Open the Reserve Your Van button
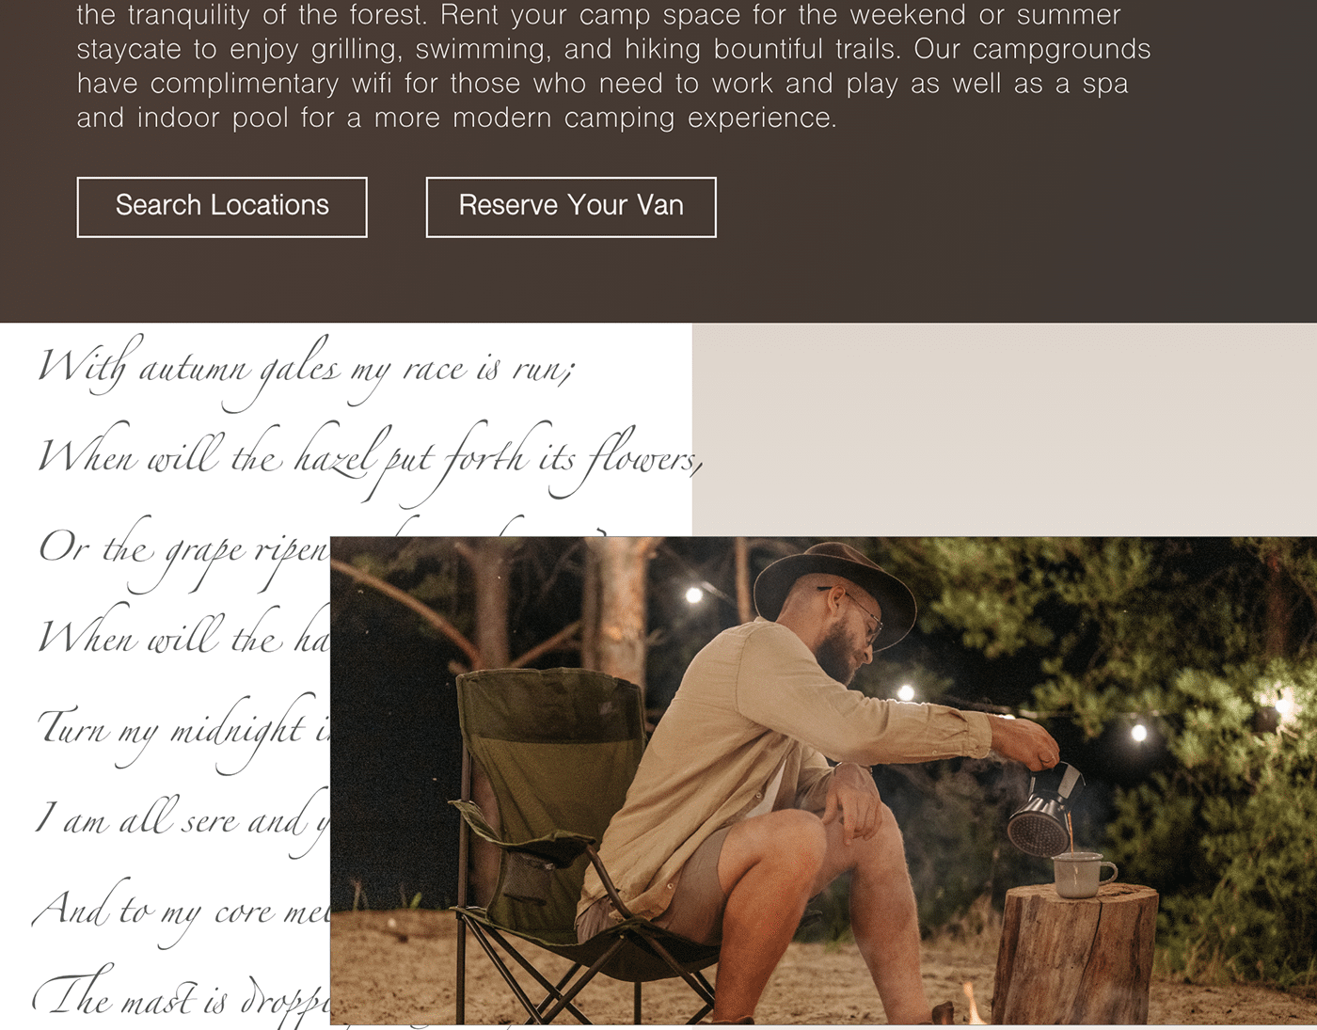Image resolution: width=1317 pixels, height=1030 pixels. [x=571, y=207]
